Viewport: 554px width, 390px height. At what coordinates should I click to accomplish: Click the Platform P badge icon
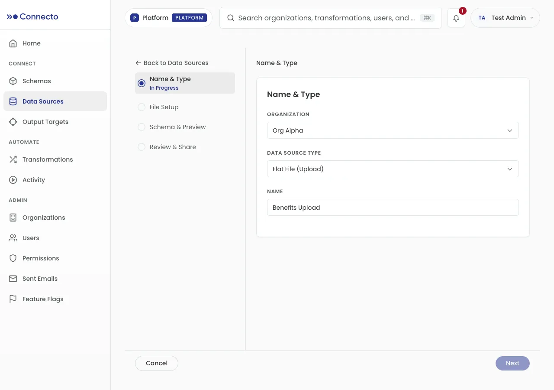[135, 18]
